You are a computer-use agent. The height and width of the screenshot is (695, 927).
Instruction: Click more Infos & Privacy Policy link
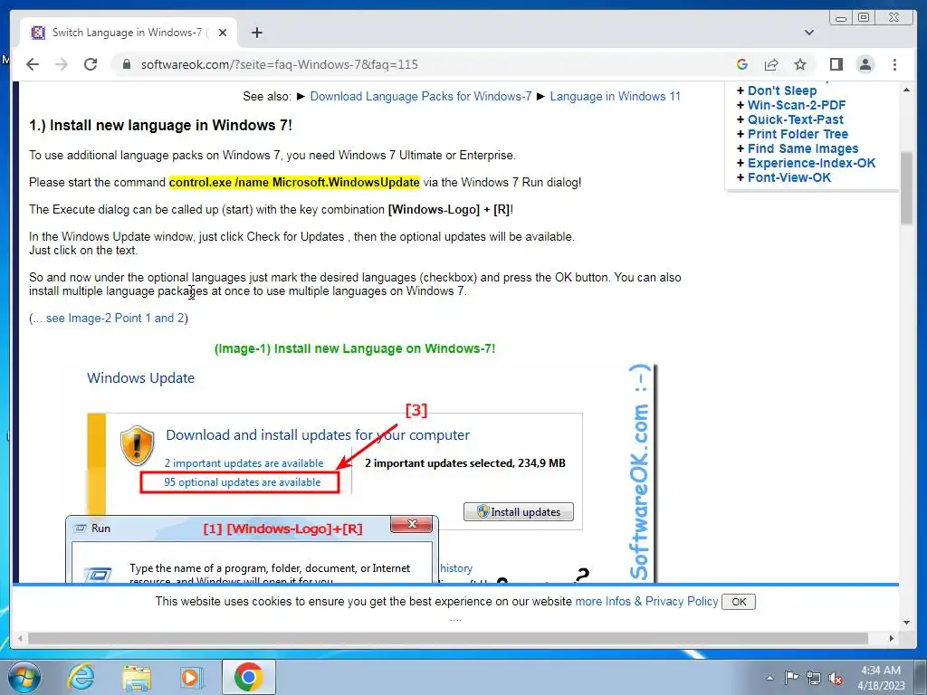pyautogui.click(x=646, y=602)
